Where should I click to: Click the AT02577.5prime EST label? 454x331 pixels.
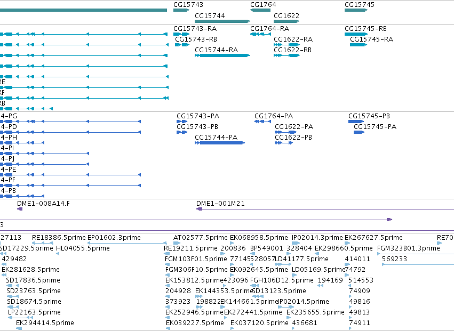coord(201,238)
